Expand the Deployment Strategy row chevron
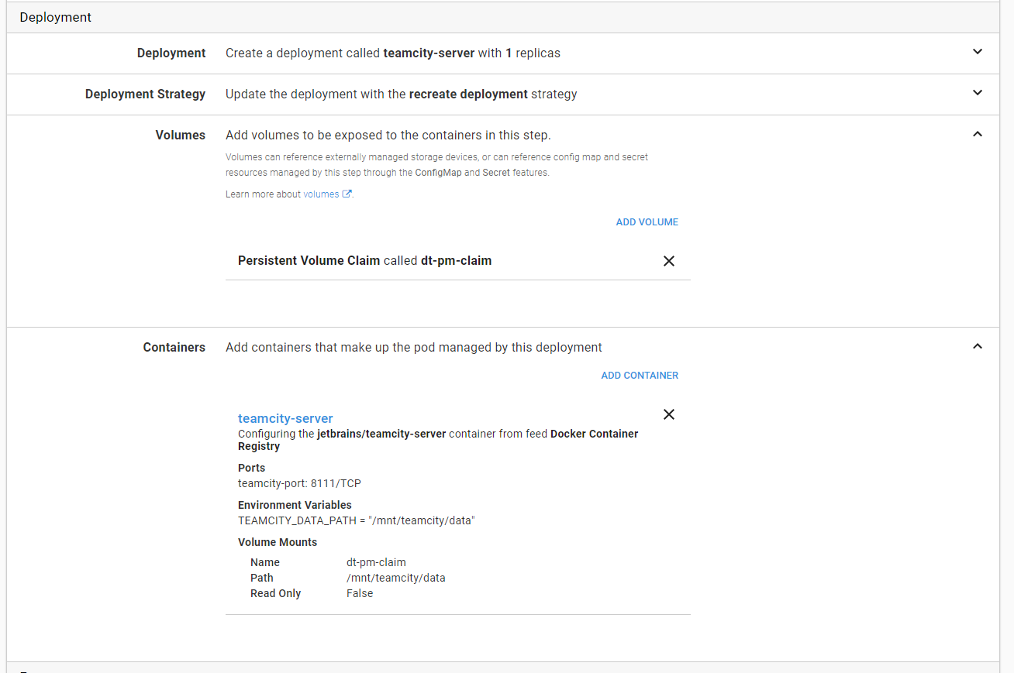This screenshot has height=673, width=1014. (x=978, y=93)
